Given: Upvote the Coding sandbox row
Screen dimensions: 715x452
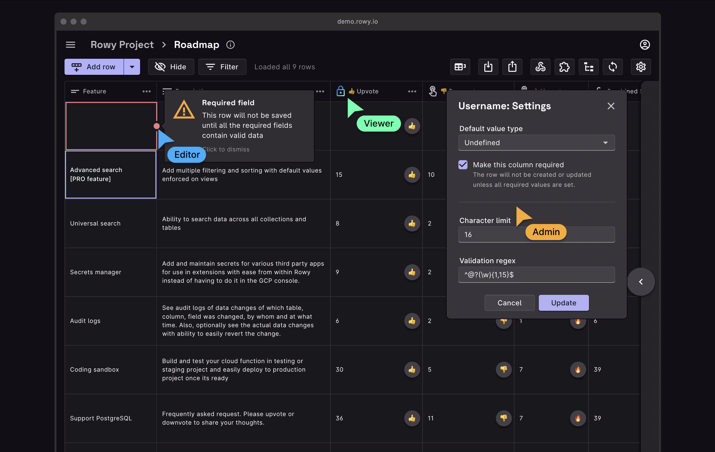Looking at the screenshot, I should click(x=412, y=369).
